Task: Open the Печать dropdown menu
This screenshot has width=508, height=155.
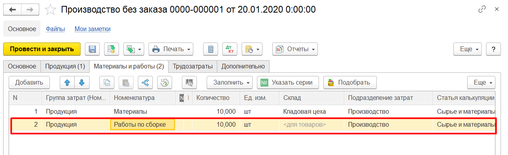Action: pos(171,49)
